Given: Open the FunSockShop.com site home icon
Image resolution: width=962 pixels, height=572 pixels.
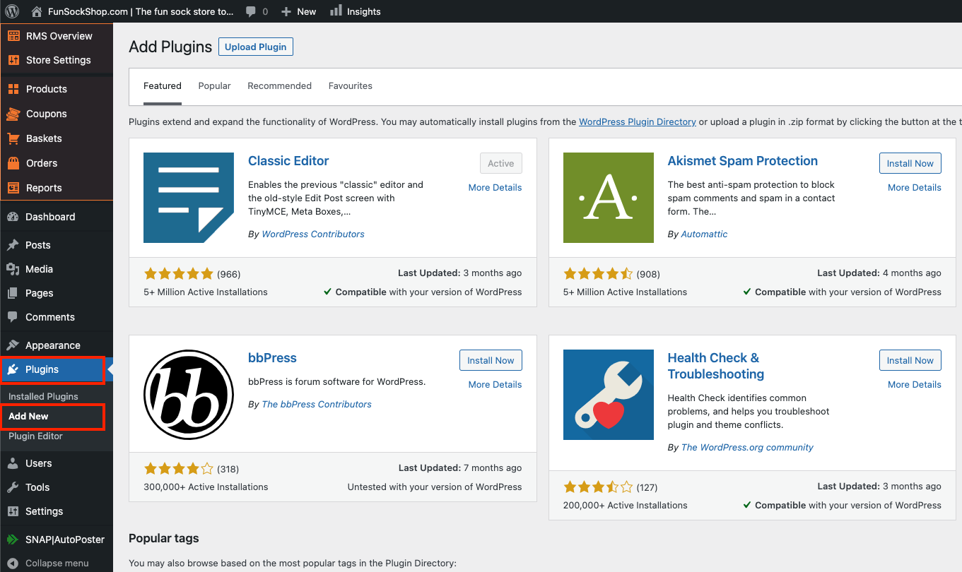Looking at the screenshot, I should (x=37, y=11).
